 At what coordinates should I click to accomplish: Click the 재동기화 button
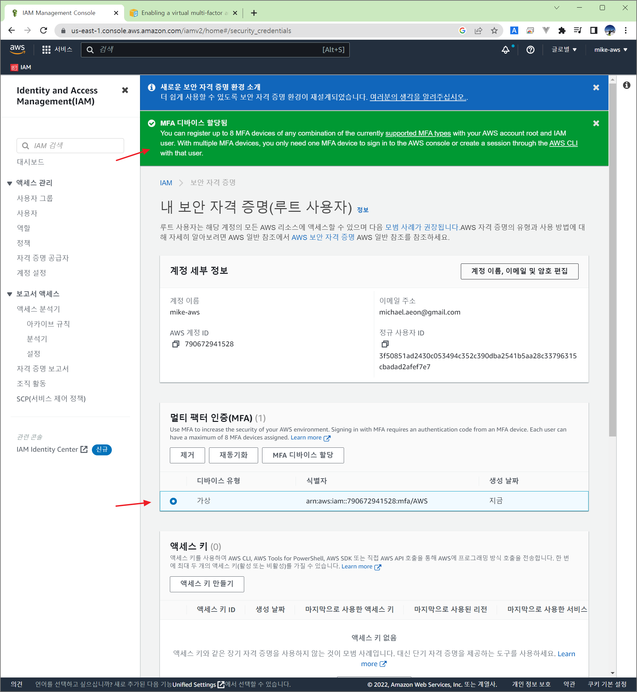tap(233, 455)
